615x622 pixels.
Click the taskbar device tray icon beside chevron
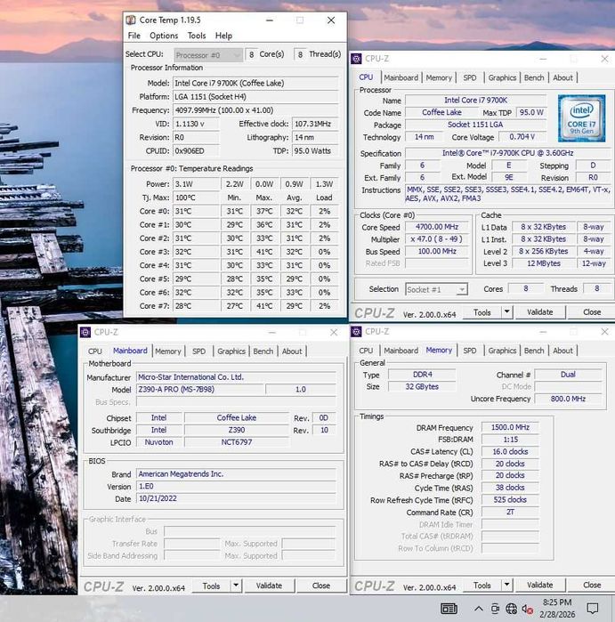pos(495,609)
